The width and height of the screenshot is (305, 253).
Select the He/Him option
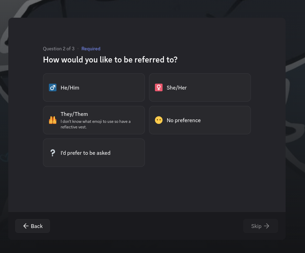[94, 87]
